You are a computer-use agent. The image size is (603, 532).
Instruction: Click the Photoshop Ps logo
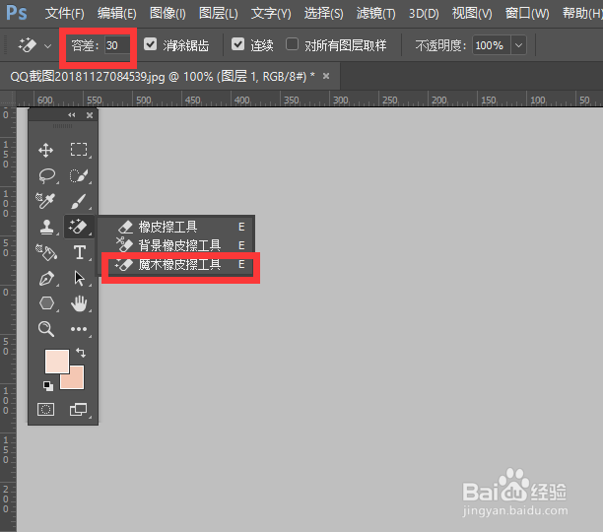pos(17,13)
